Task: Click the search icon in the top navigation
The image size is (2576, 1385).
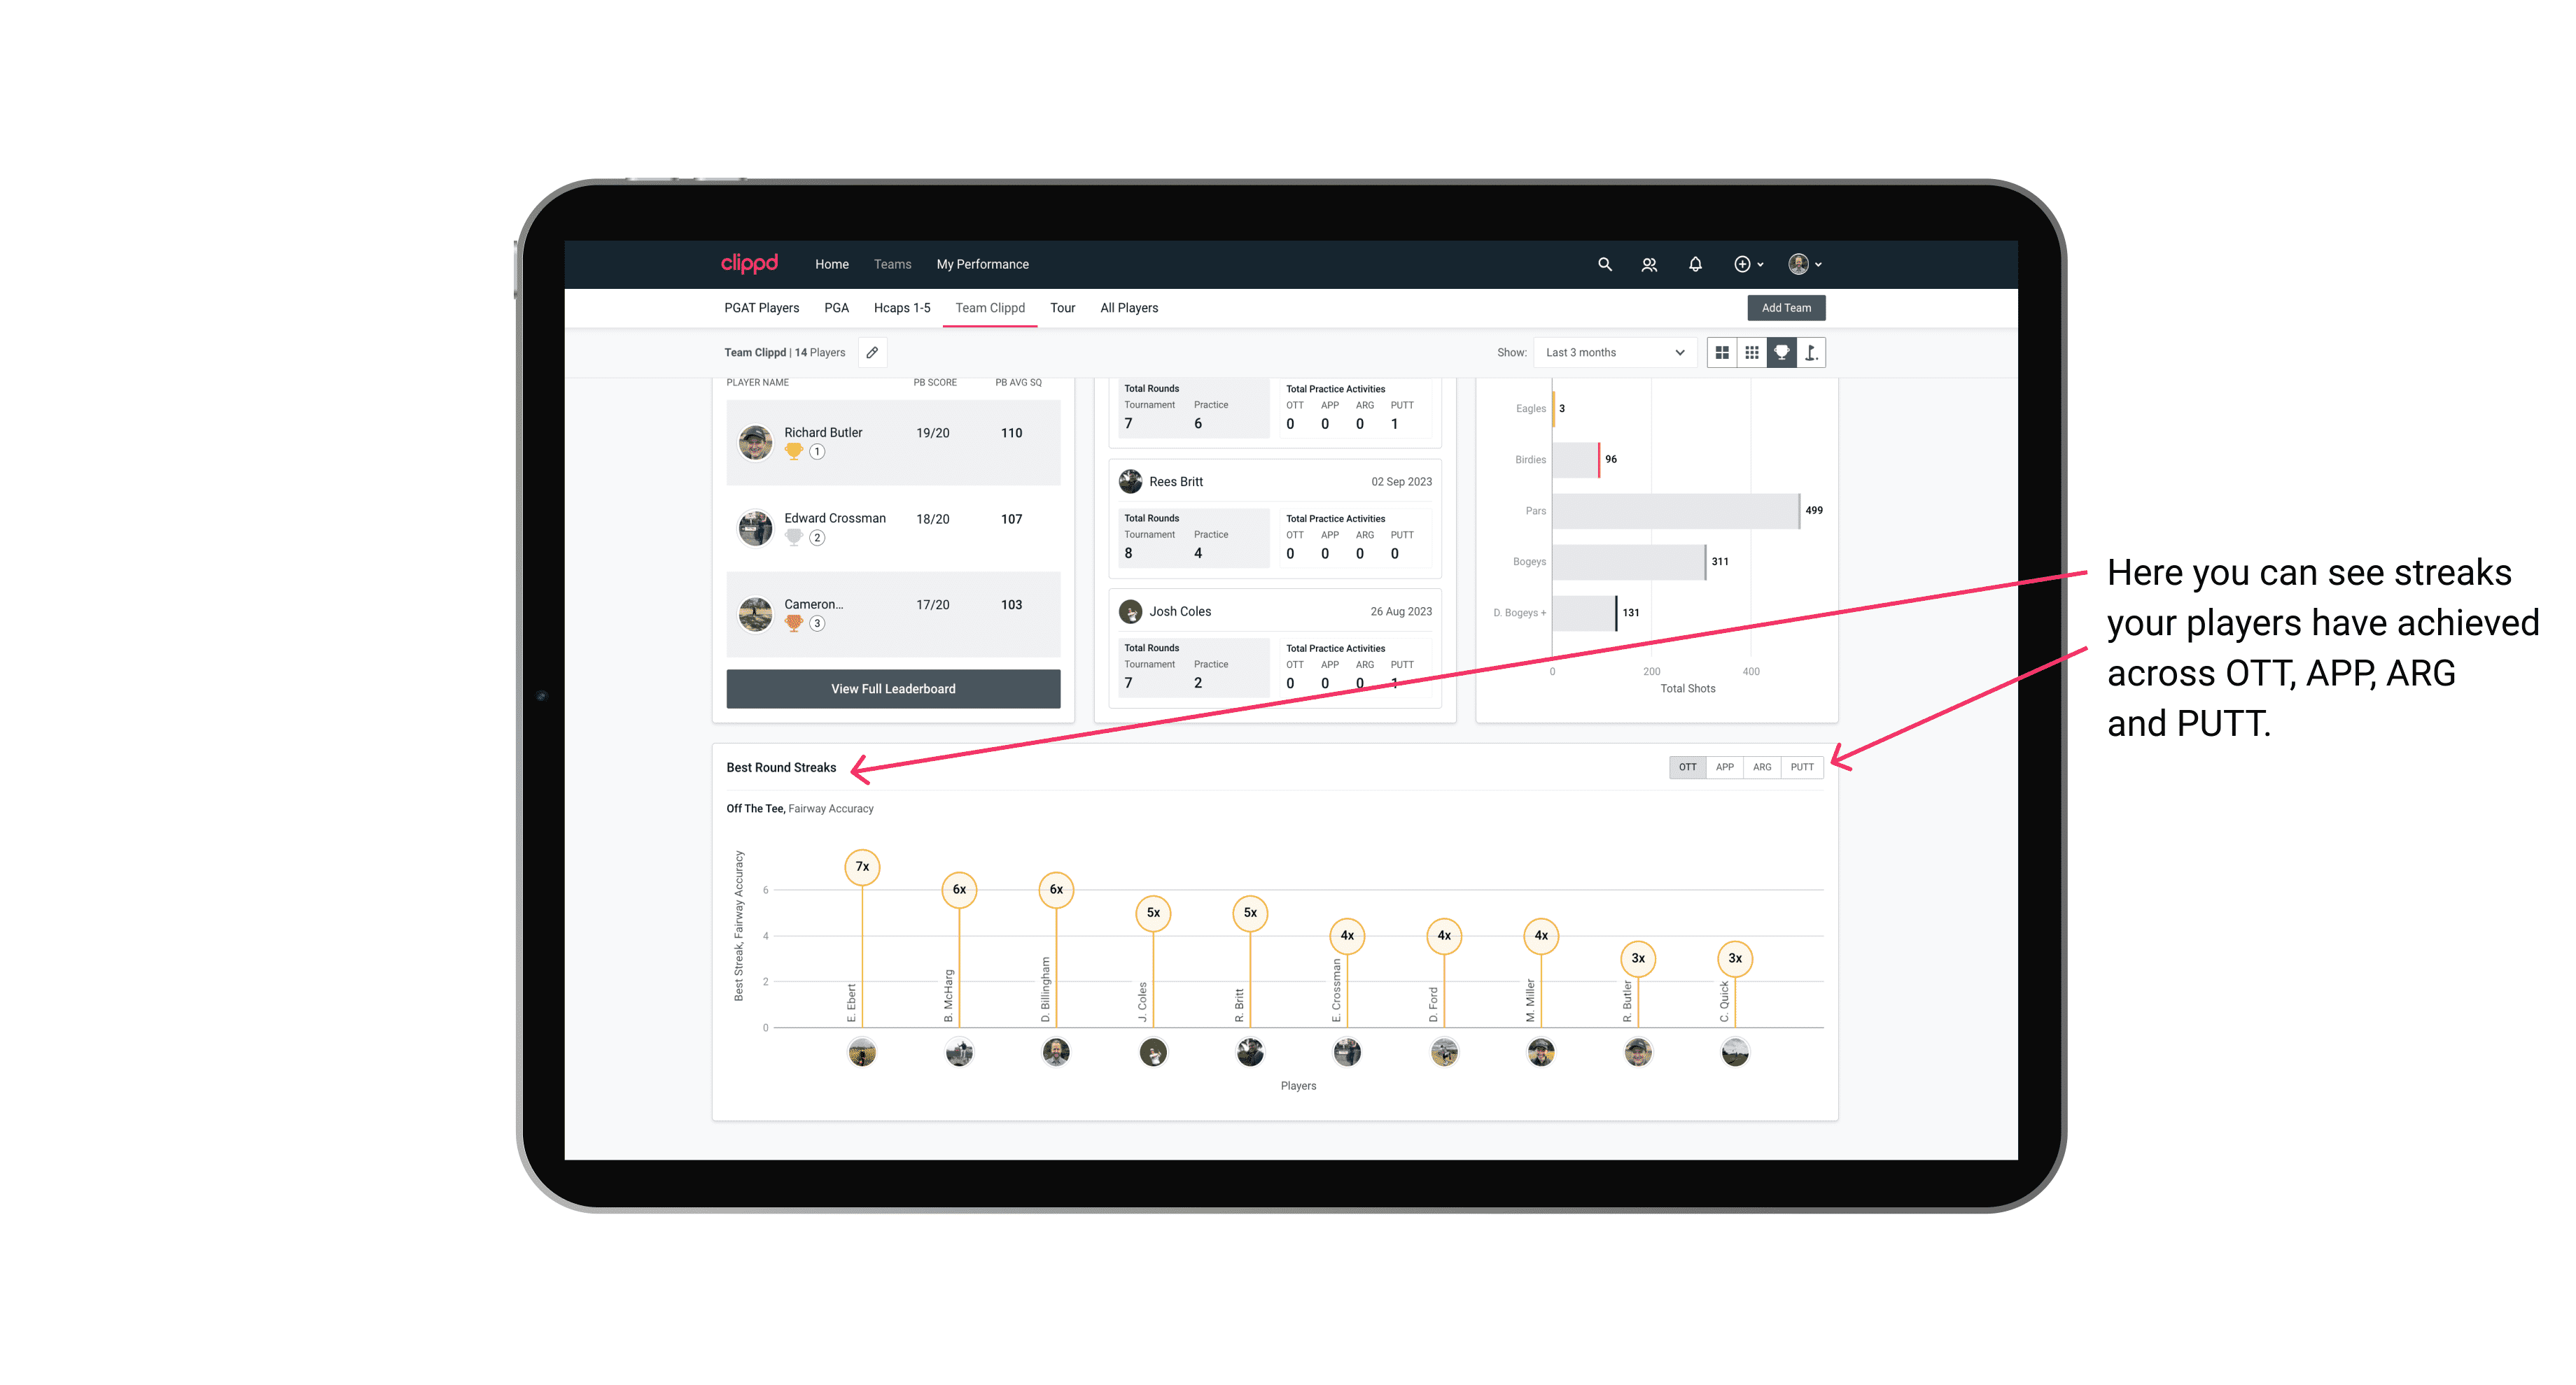Action: click(1604, 264)
